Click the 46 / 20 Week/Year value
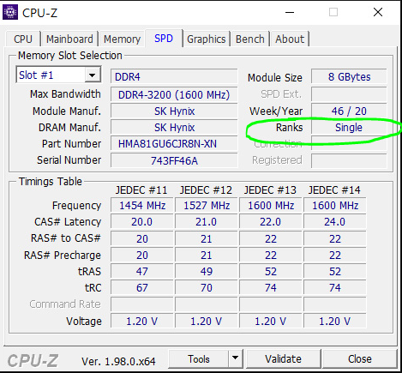Screen dimensions: 402x373 click(x=349, y=111)
